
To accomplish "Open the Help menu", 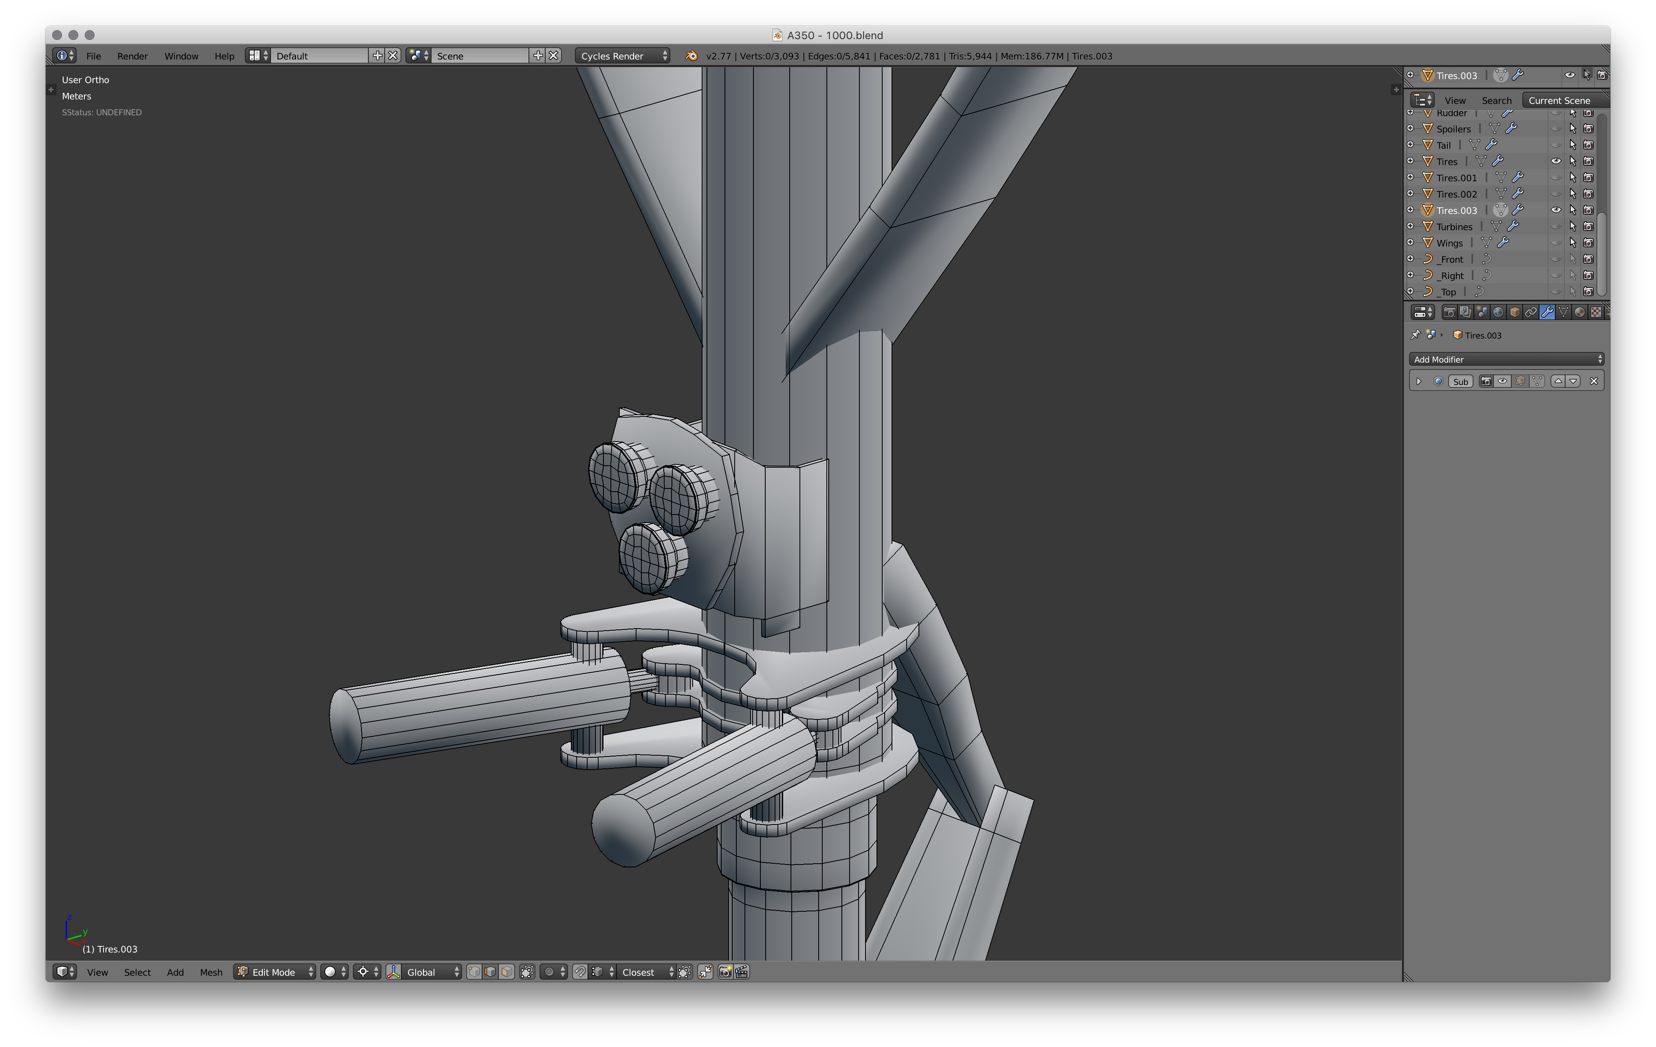I will [224, 56].
